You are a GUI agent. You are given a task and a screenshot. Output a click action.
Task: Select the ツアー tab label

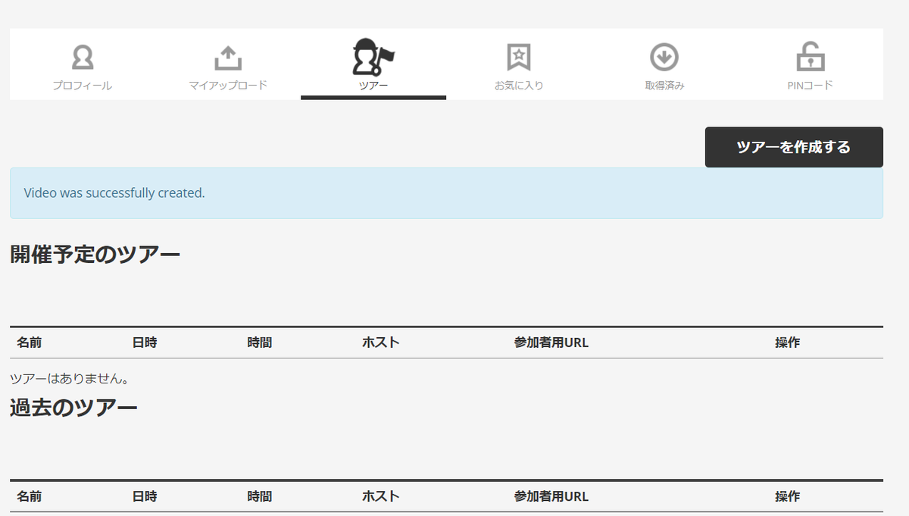[373, 86]
